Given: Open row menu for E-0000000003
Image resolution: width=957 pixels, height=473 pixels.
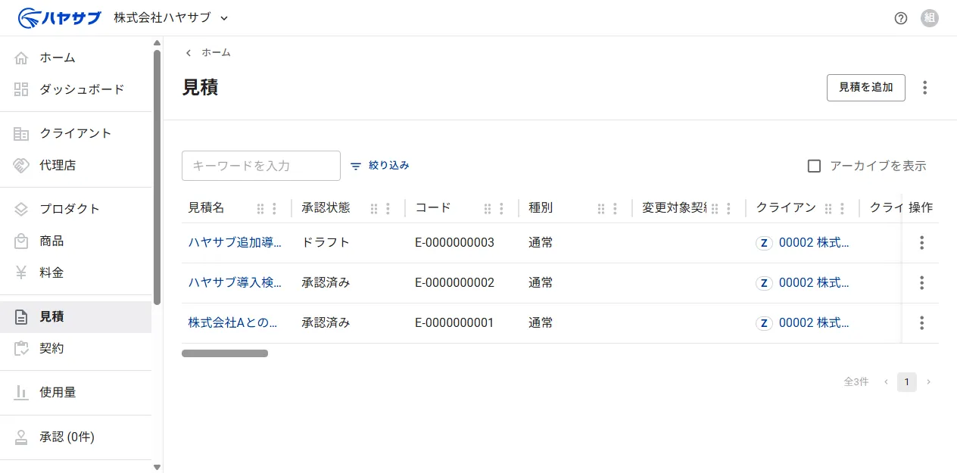Looking at the screenshot, I should [921, 243].
